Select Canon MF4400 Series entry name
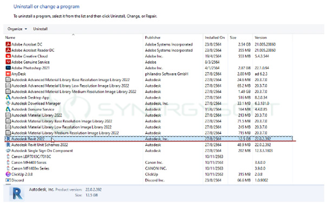This screenshot has height=204, width=325. click(29, 162)
